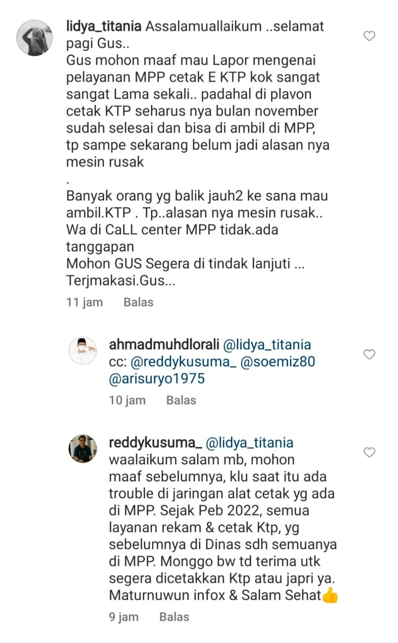Tap the 10 jam timestamp

pos(127,400)
